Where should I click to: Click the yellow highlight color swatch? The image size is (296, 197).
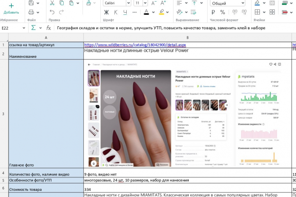(162, 12)
